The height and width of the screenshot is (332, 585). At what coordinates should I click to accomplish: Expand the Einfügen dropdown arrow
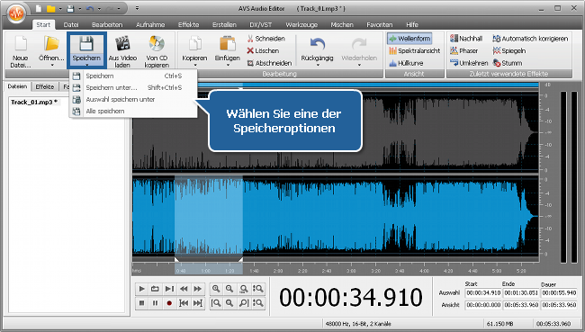point(227,66)
